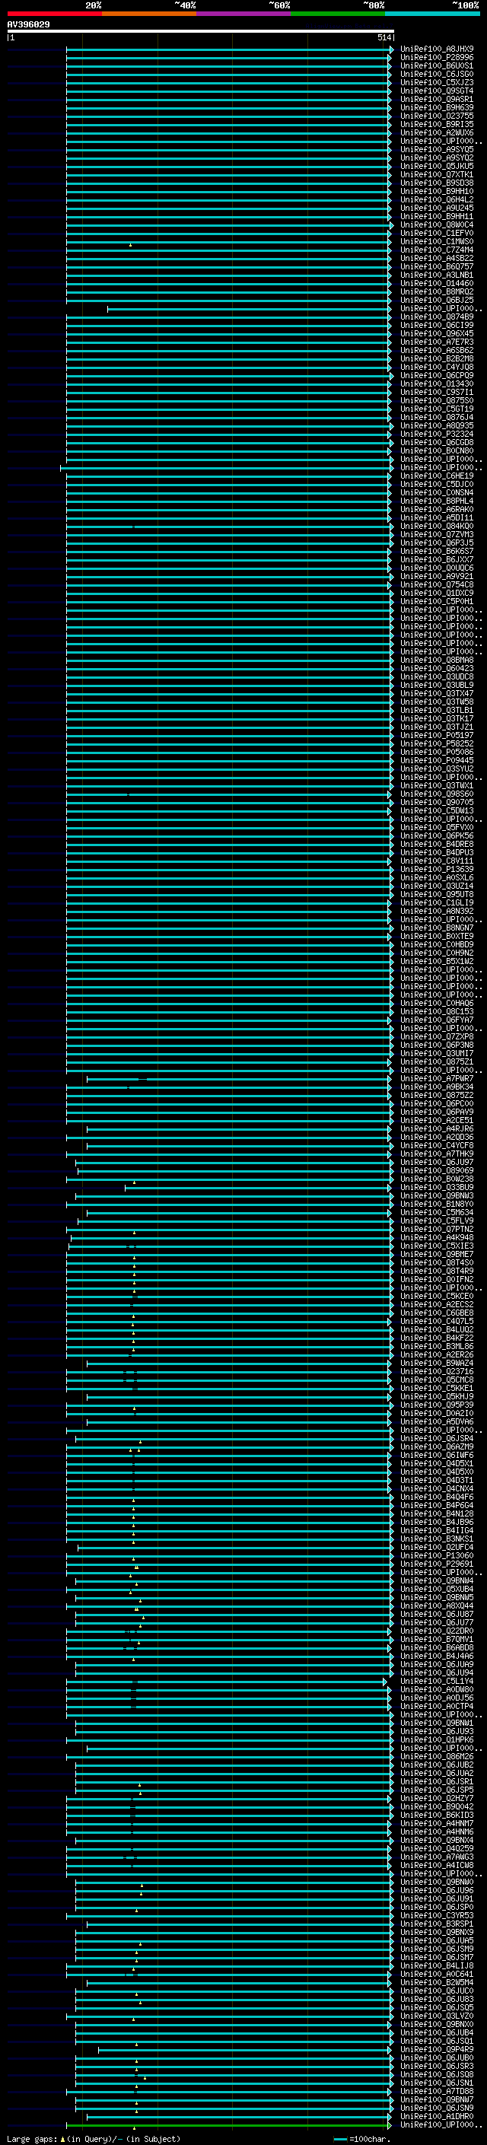
Task: Select the orange ~40% identity legend segment
Action: pos(149,14)
